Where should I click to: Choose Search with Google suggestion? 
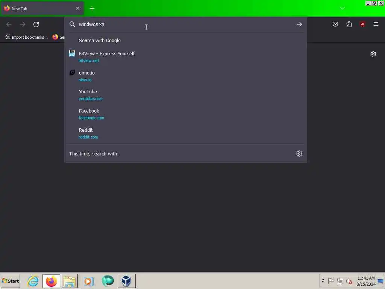pos(186,40)
